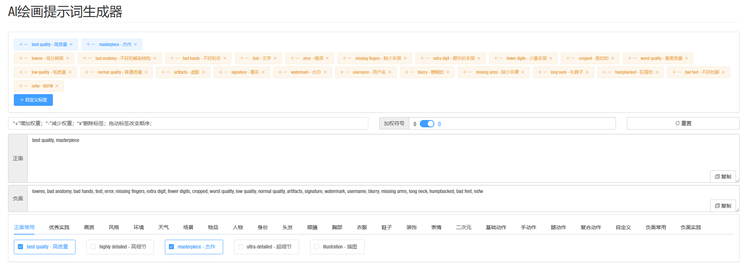Remove the signature tag

[x=263, y=72]
